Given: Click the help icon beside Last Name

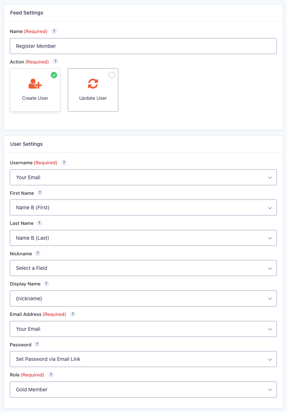Looking at the screenshot, I should 39,223.
